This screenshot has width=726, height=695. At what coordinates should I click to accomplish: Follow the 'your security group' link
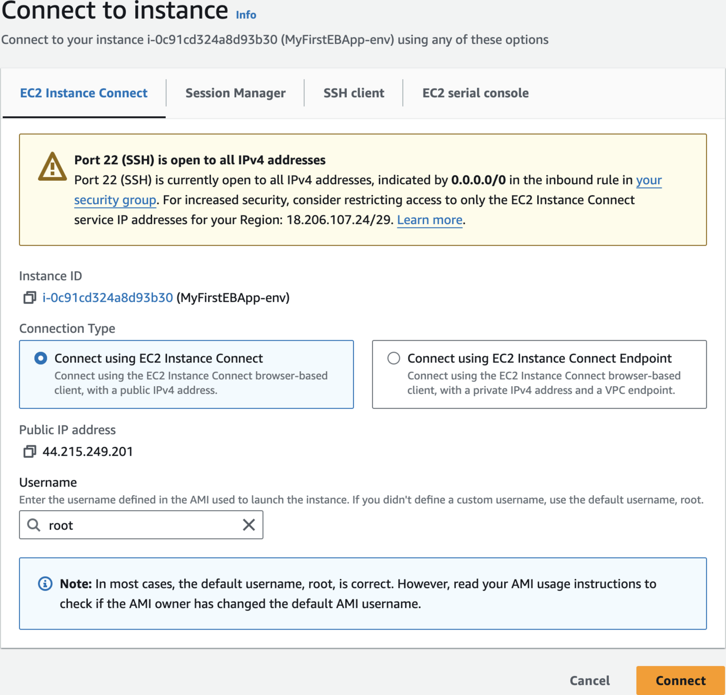tap(115, 200)
